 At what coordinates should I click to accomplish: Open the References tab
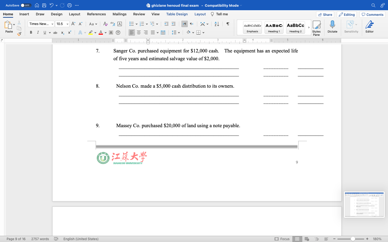coord(96,14)
